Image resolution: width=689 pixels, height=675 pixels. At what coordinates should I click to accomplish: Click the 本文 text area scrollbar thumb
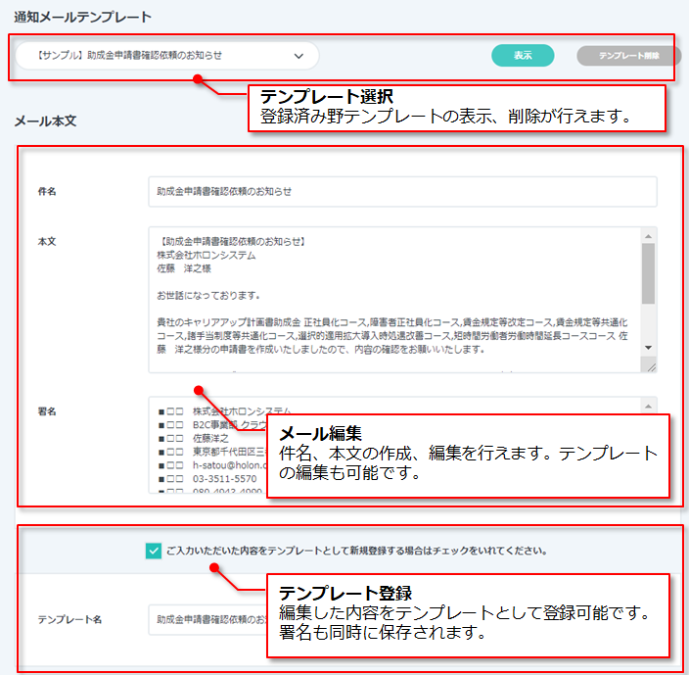648,274
